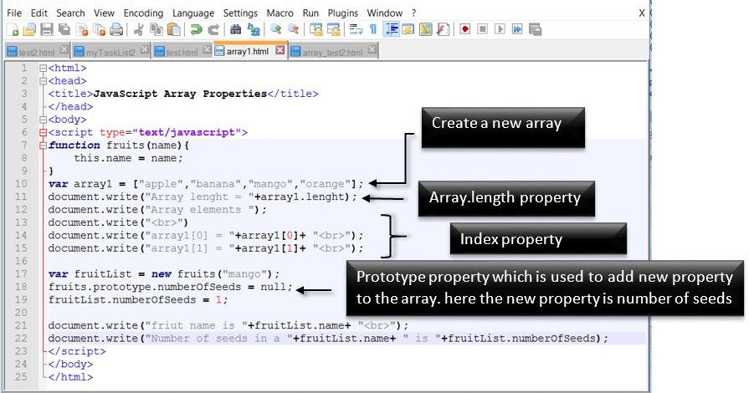Open the Replace tool icon

click(x=254, y=29)
